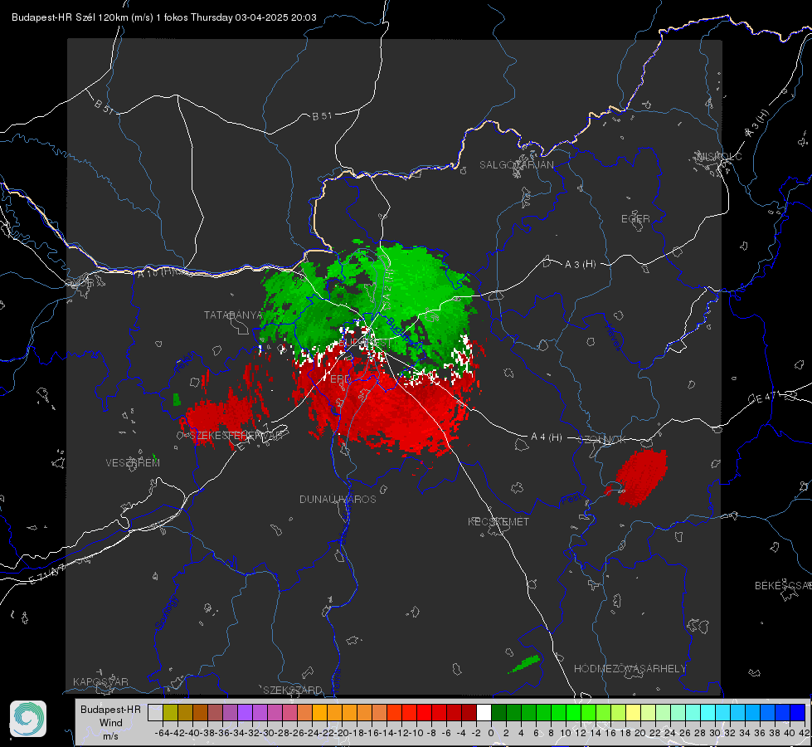Click the white zero-velocity legend swatch
Viewport: 812px width, 747px height.
click(x=484, y=713)
